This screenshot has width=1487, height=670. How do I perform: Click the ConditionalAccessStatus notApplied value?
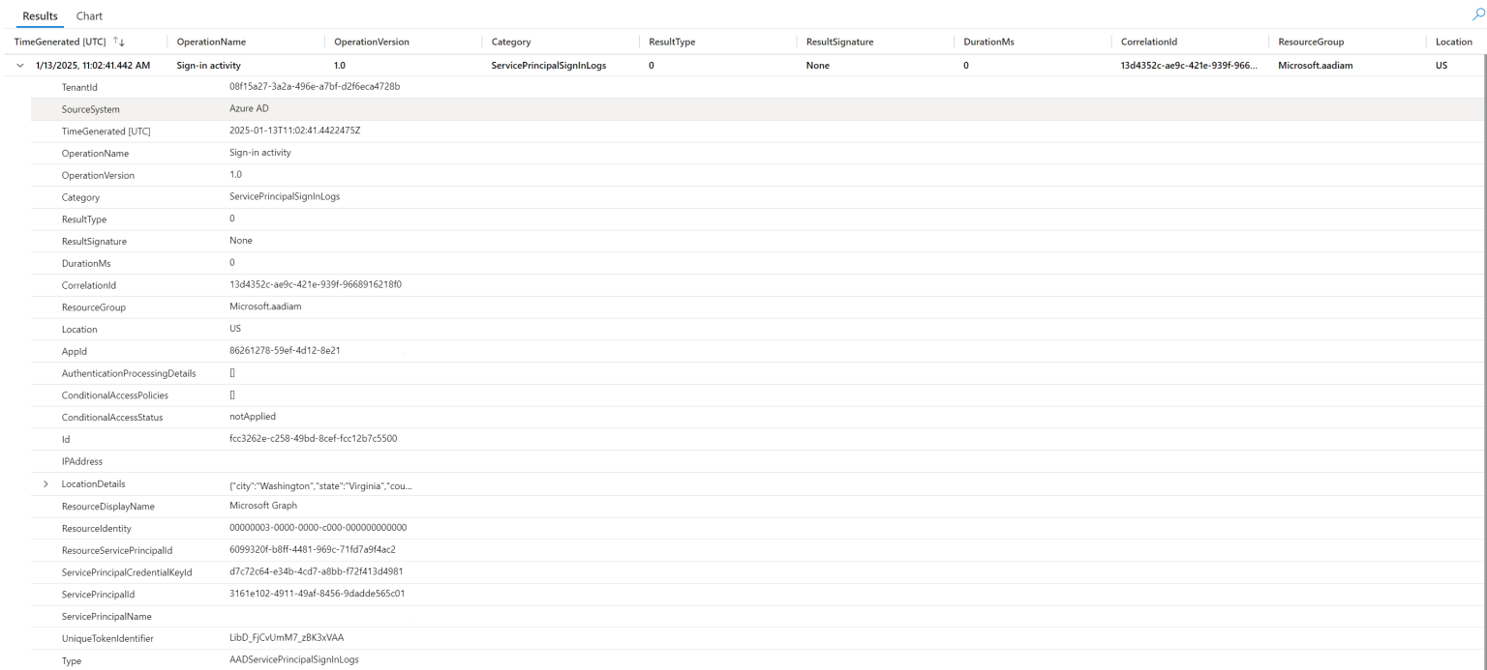pos(252,417)
